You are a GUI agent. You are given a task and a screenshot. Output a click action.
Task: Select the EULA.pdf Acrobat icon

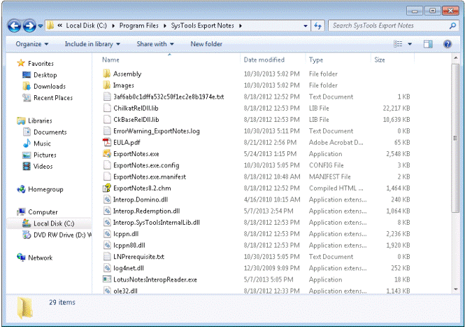[107, 142]
